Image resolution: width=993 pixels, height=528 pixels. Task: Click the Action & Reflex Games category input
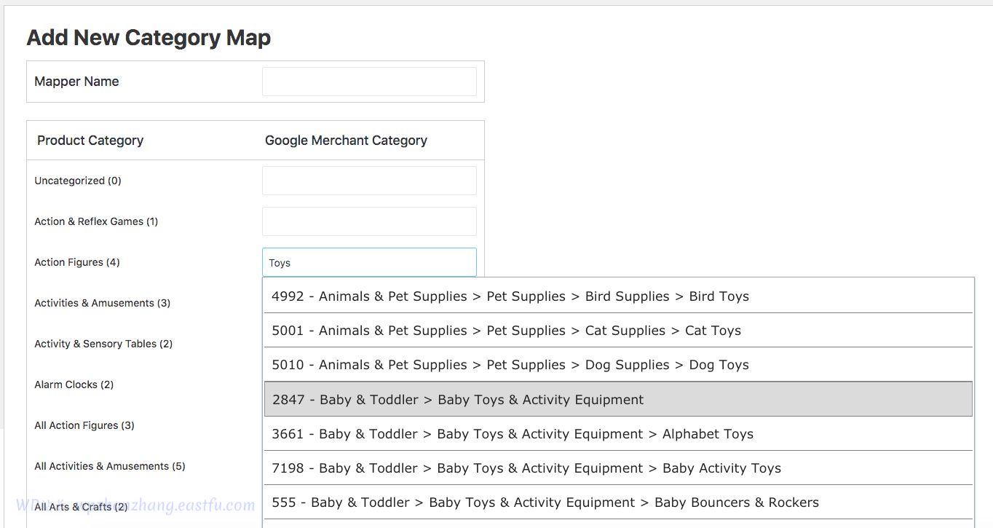pos(369,221)
